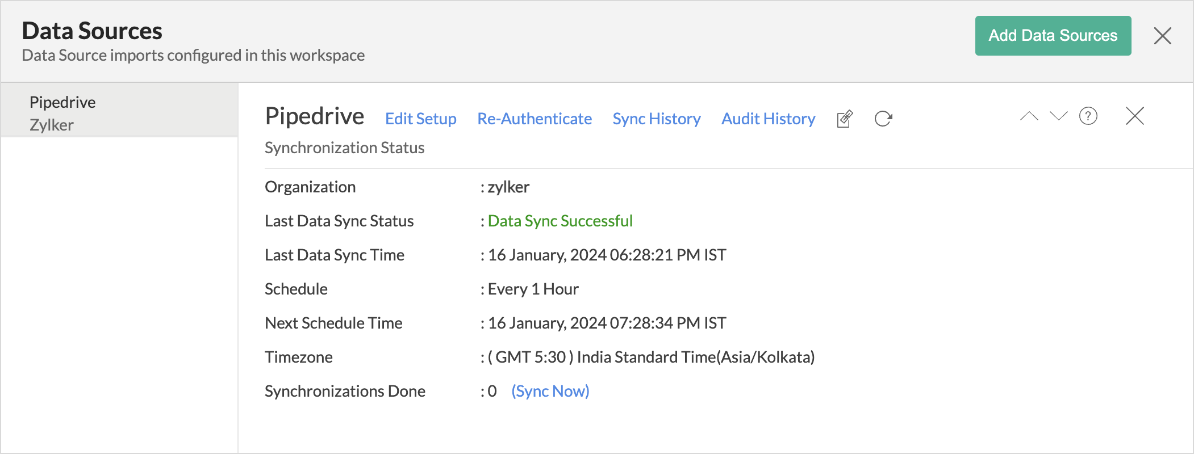Go to previous data source with up chevron
1194x454 pixels.
pos(1029,116)
